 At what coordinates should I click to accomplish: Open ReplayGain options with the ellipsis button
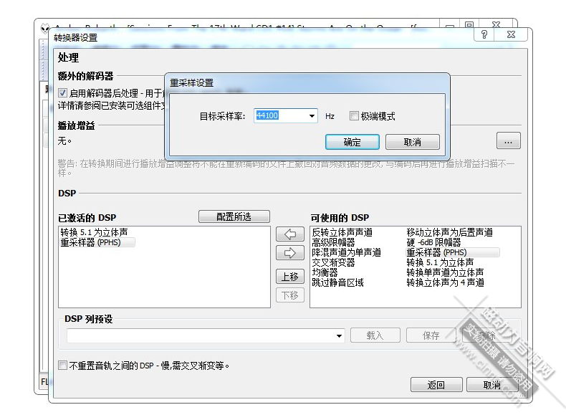[x=508, y=140]
